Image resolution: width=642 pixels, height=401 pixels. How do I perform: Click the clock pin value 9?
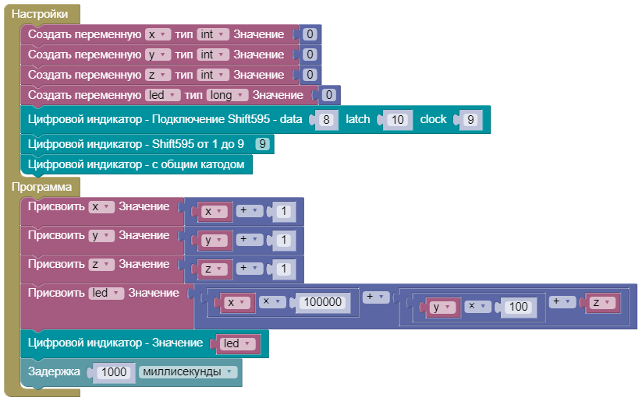pos(469,120)
